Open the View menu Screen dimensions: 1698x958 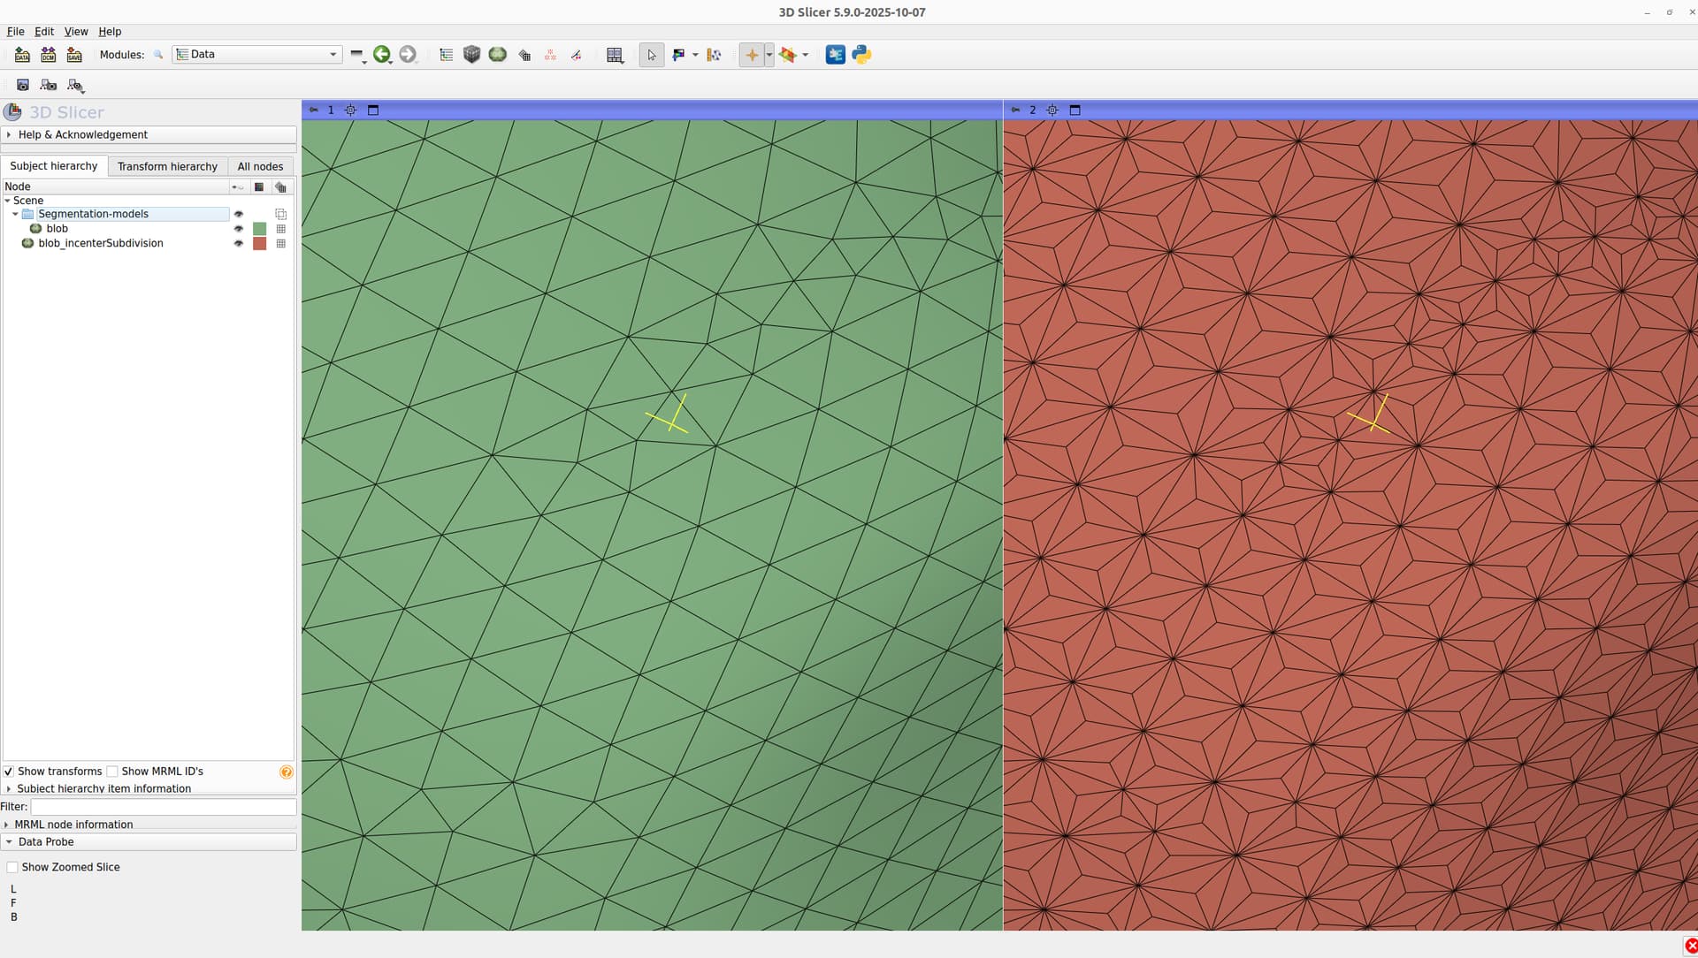tap(76, 32)
